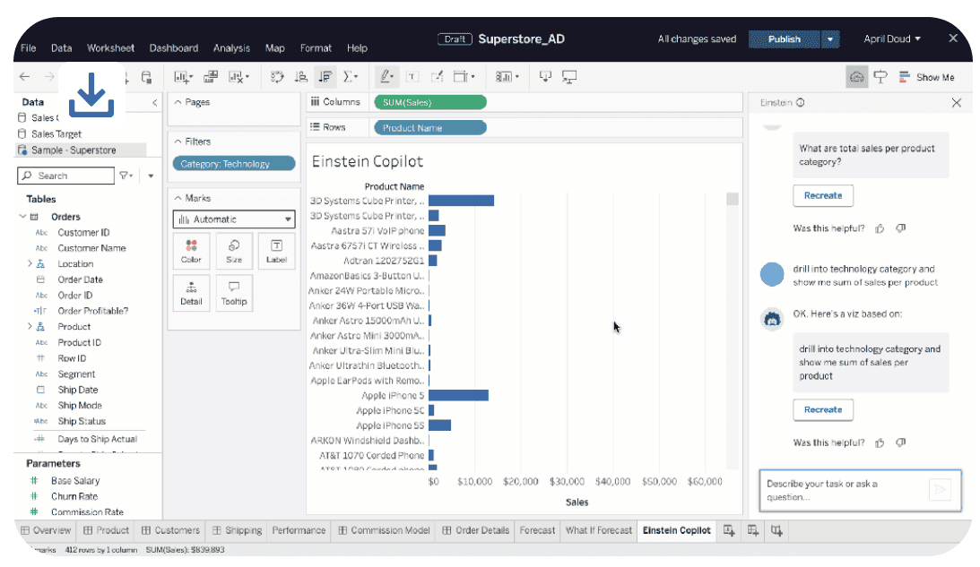The height and width of the screenshot is (567, 980).
Task: Open the Format menu
Action: [316, 48]
